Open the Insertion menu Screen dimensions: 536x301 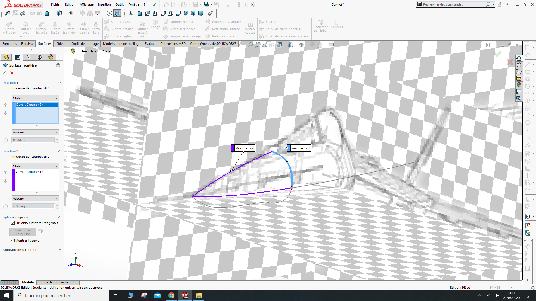[x=104, y=4]
